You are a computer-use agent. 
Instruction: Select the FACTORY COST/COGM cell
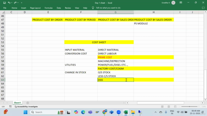115,69
